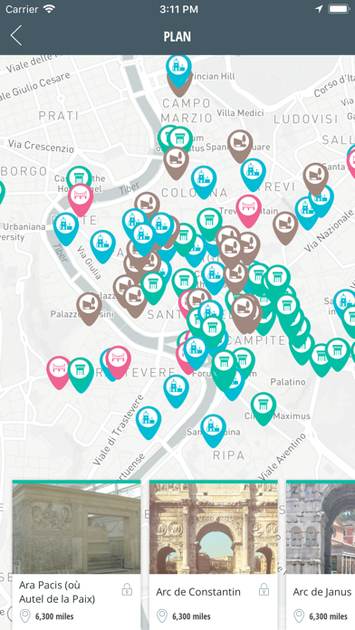Select green temple pin above Castel Sant'Angelo
Screen dimensions: 355x630
tap(79, 177)
